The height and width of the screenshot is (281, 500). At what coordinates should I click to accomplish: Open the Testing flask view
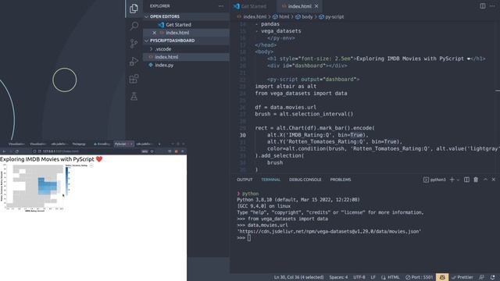pyautogui.click(x=134, y=96)
